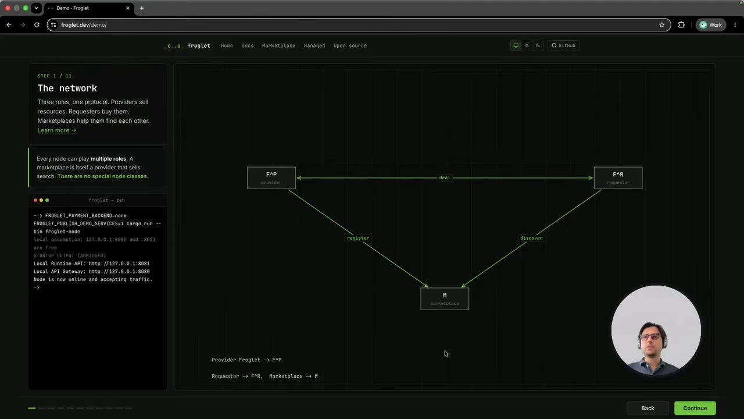Screen dimensions: 744x419
Task: Open the Work profile chip
Action: [711, 25]
